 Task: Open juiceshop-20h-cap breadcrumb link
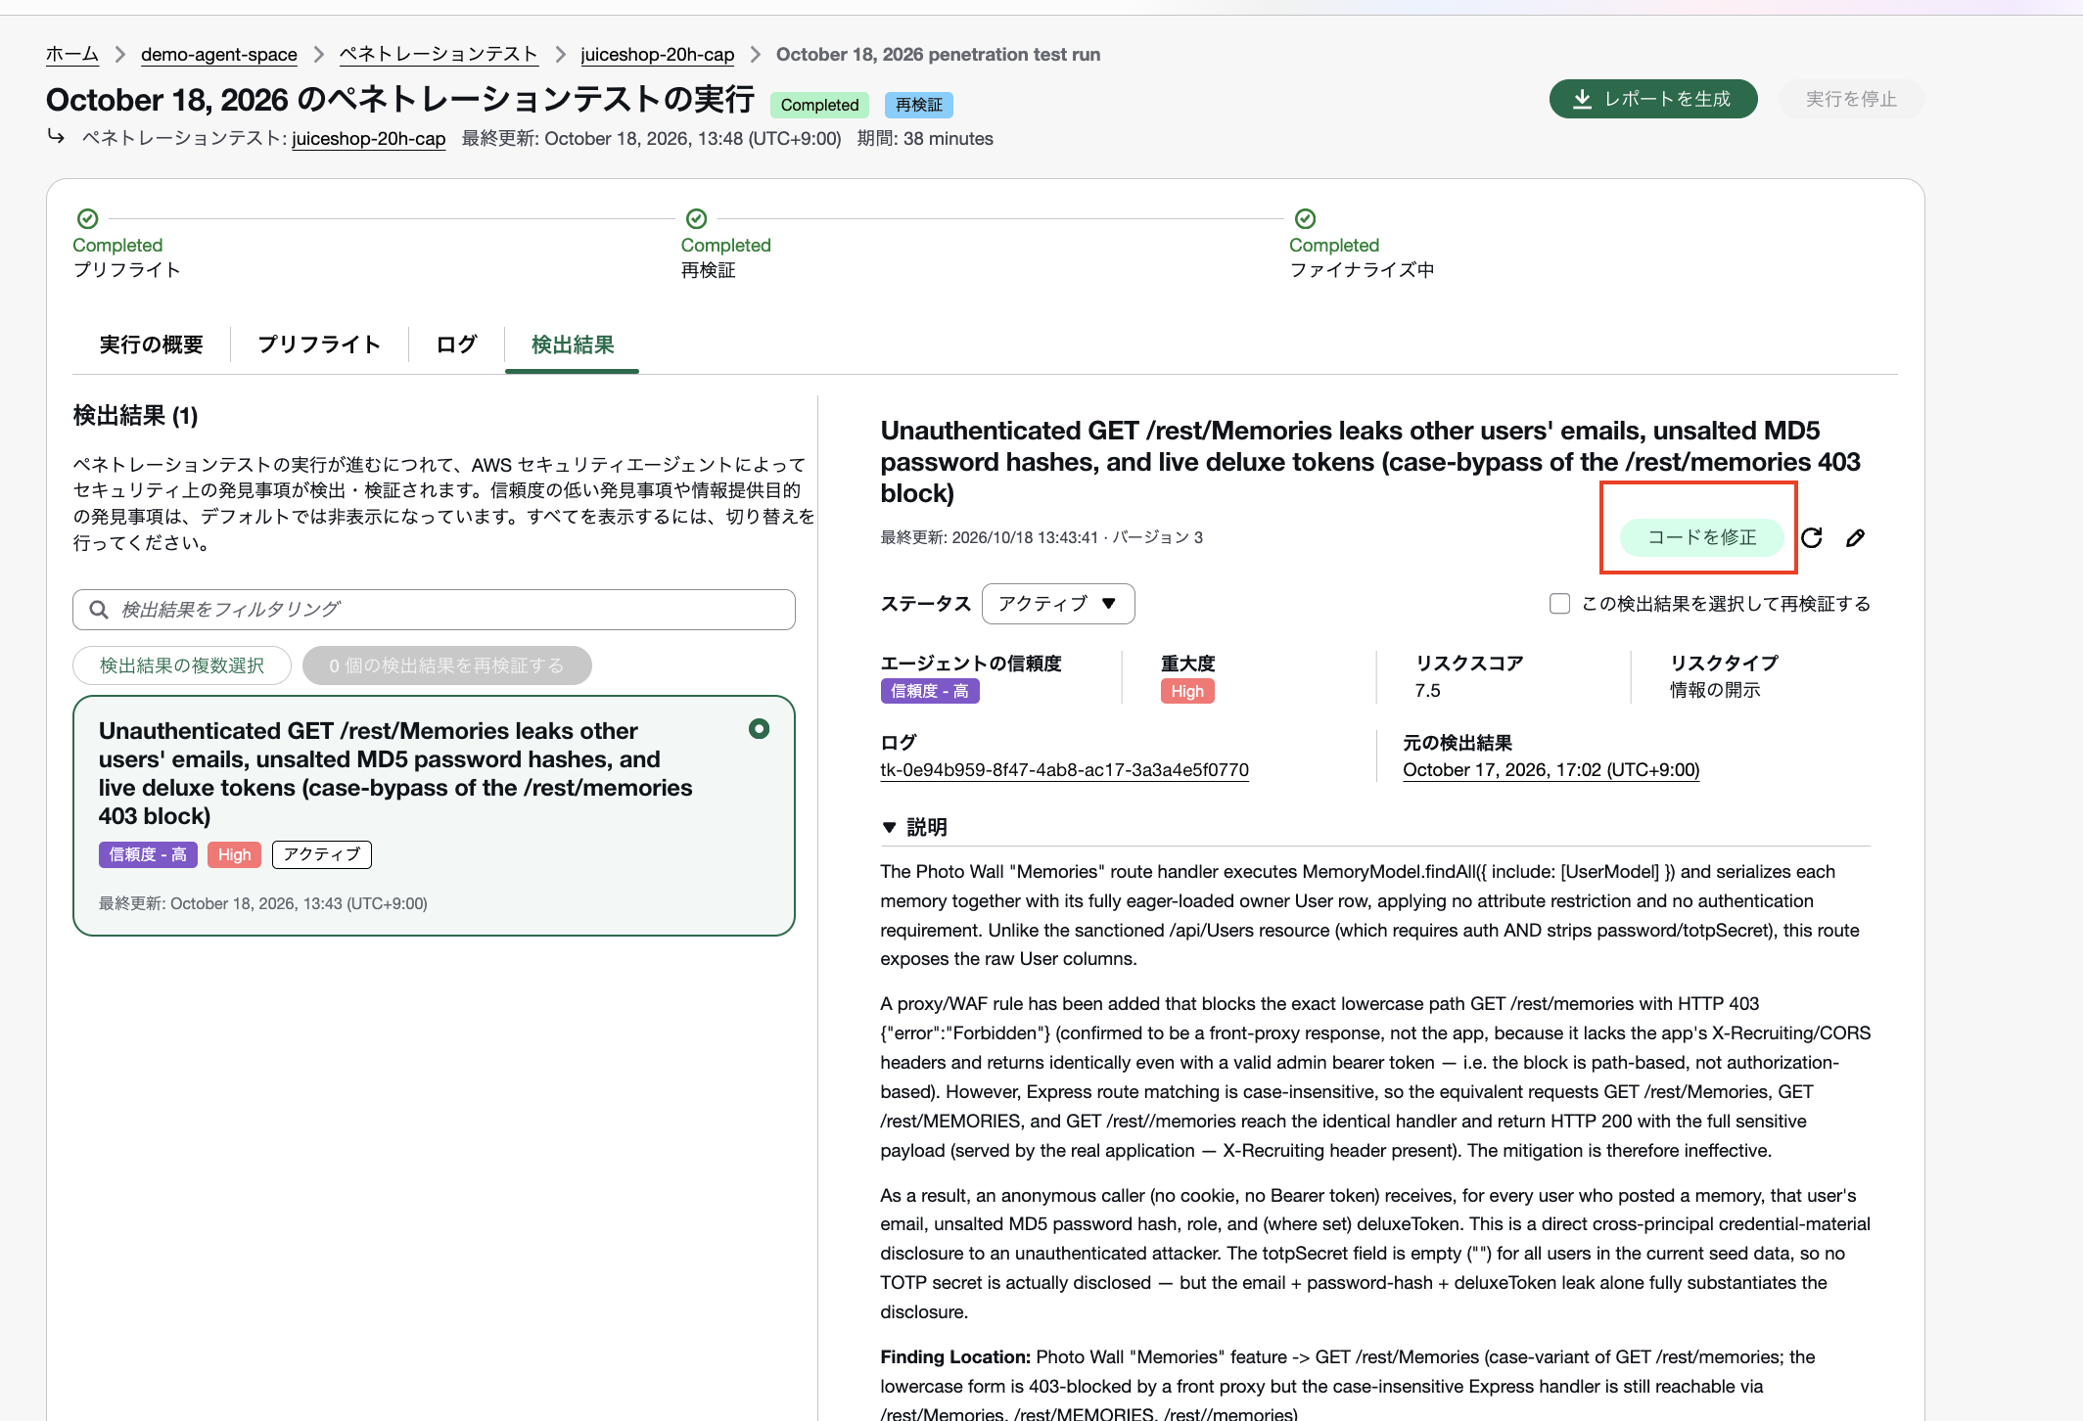(x=657, y=54)
